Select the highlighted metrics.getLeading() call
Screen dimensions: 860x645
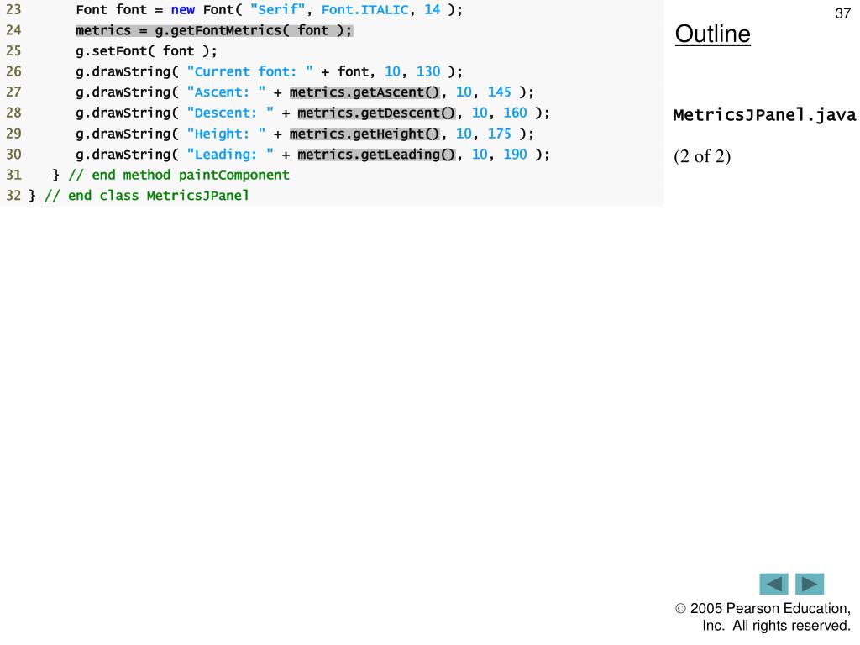click(x=376, y=155)
